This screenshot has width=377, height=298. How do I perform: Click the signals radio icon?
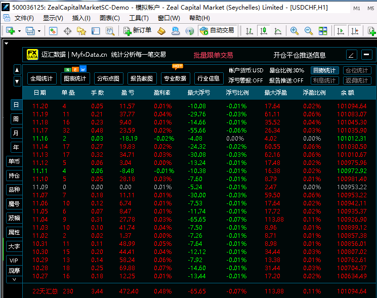tap(190, 31)
